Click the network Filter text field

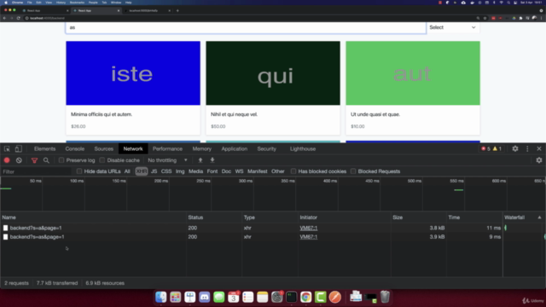coord(36,171)
